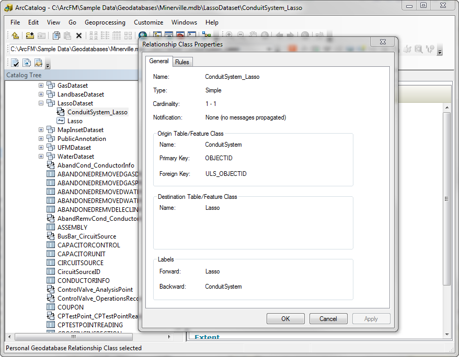Image resolution: width=459 pixels, height=357 pixels.
Task: Open lower toolbar options dropdown arrow
Action: 48,65
